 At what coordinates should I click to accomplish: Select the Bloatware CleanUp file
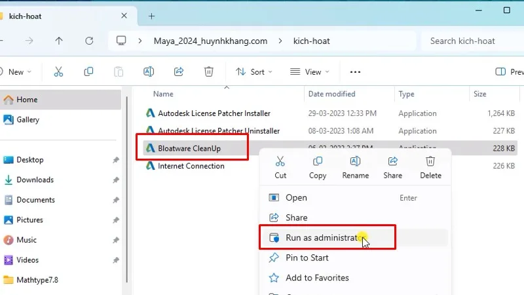(189, 148)
